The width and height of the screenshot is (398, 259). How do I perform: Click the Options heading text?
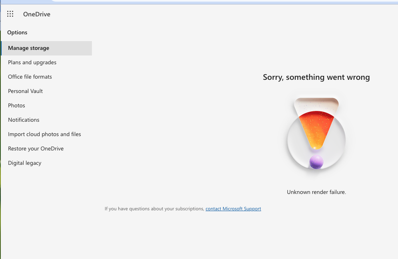click(x=17, y=32)
